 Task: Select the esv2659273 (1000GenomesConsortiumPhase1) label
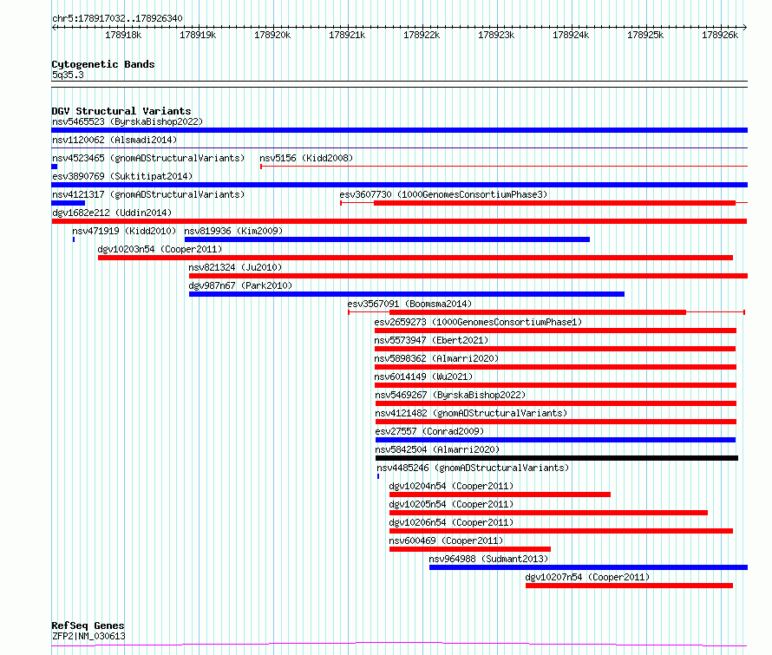(478, 322)
